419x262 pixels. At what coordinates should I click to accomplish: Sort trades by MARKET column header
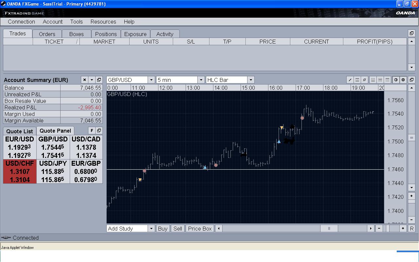point(104,42)
